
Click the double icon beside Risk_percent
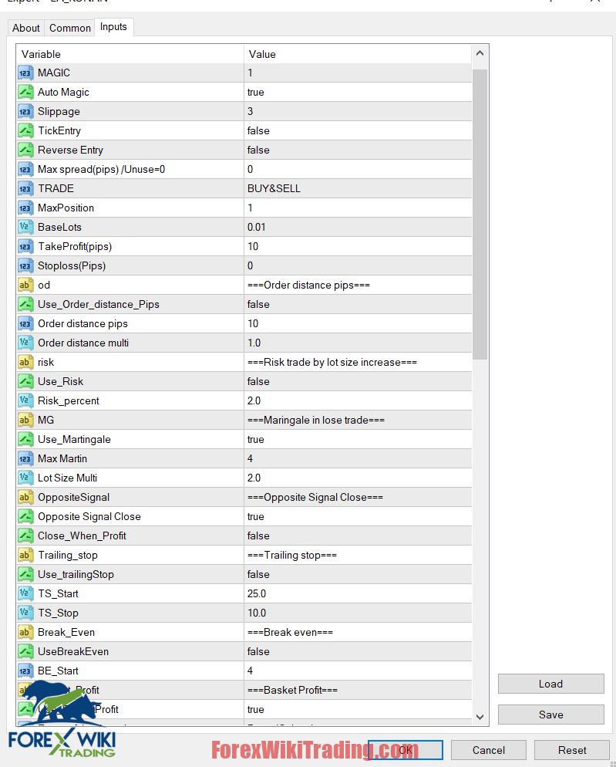click(x=25, y=400)
